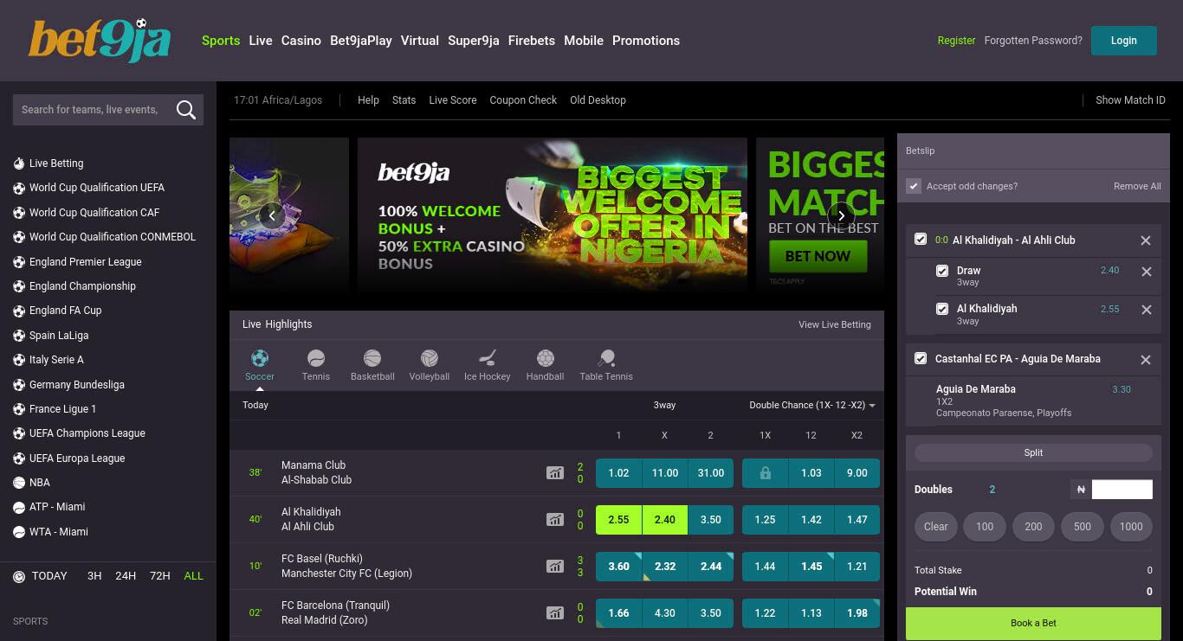
Task: Open stats icon for FC Basel match
Action: (555, 567)
